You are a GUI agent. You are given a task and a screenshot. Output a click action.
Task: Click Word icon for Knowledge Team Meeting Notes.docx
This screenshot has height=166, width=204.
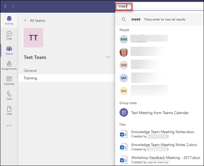click(x=124, y=134)
